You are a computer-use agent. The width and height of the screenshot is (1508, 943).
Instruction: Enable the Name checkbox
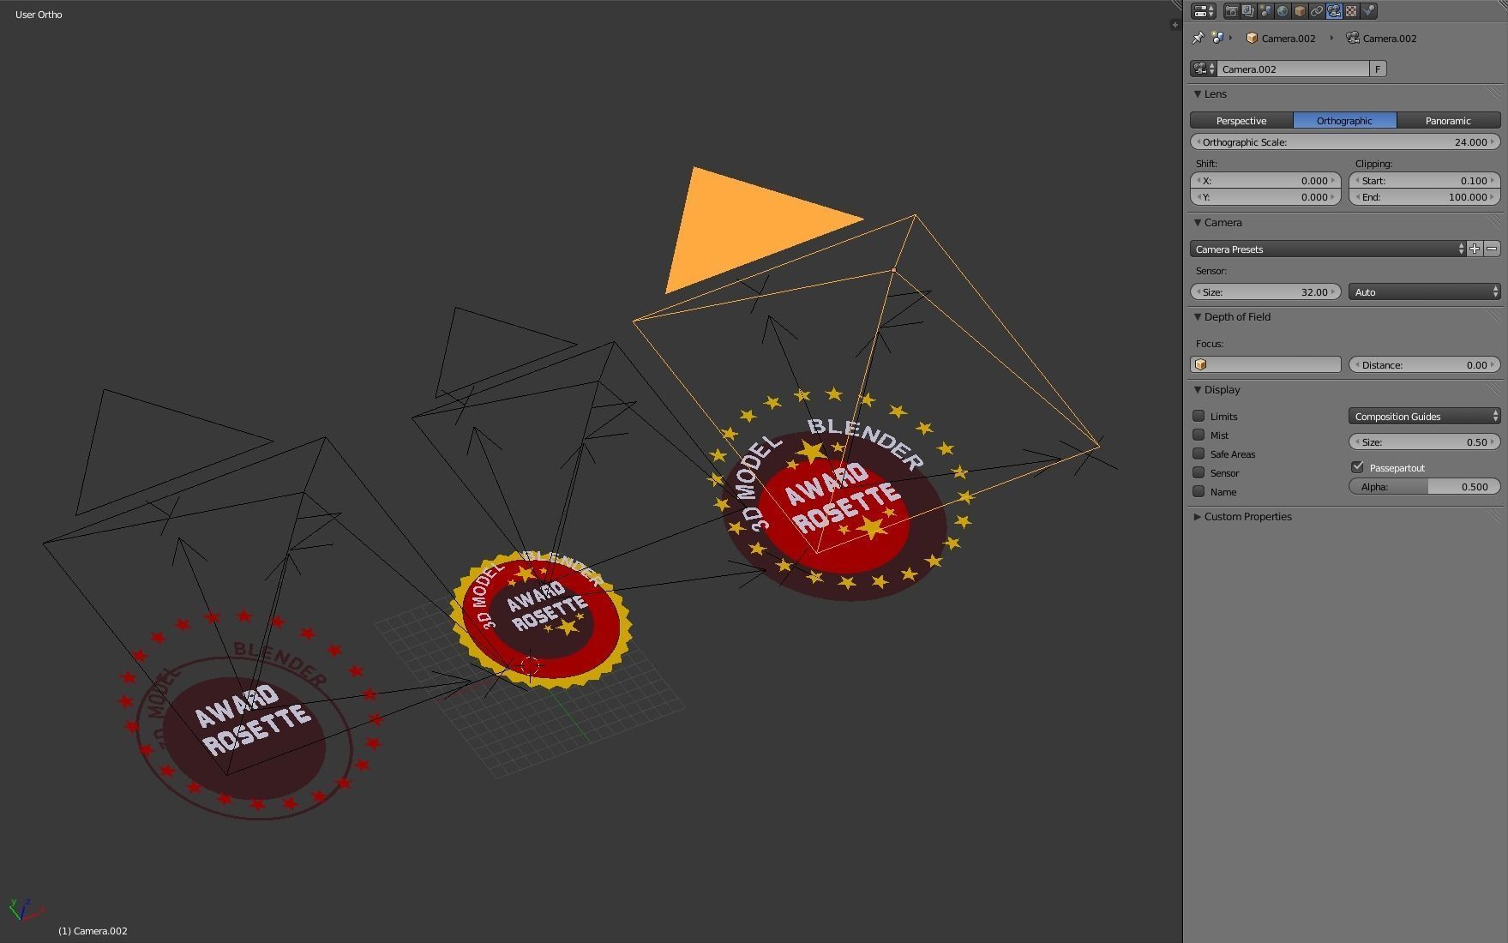[1199, 491]
